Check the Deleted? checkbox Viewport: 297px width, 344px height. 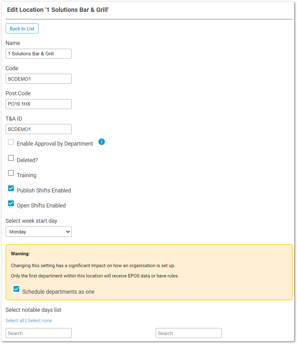click(11, 158)
